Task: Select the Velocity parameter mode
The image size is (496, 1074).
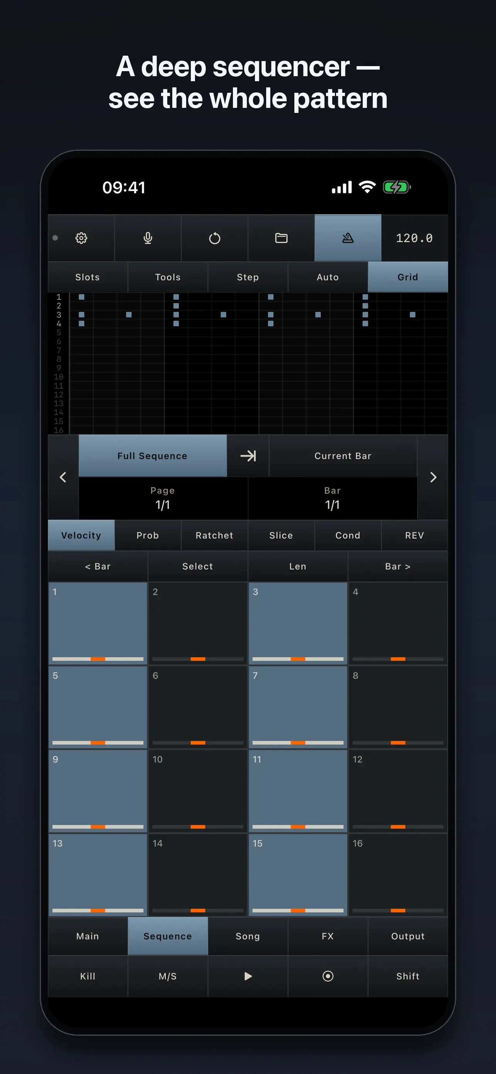Action: [81, 535]
